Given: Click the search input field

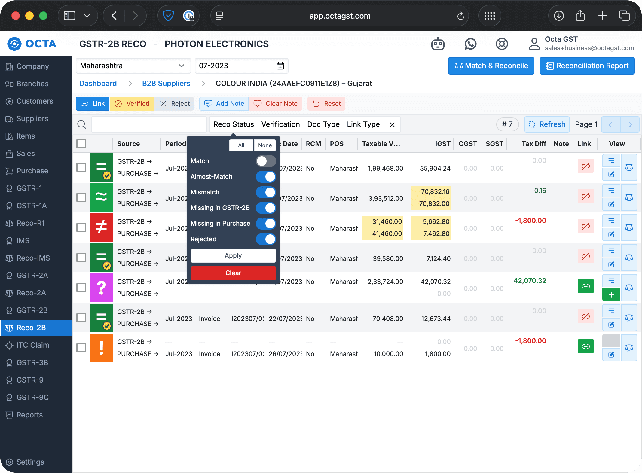Looking at the screenshot, I should 149,124.
